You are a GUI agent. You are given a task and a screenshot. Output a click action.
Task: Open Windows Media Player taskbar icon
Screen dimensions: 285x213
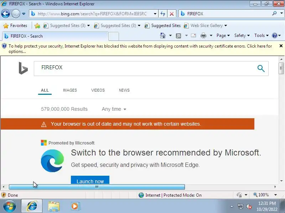click(75, 206)
